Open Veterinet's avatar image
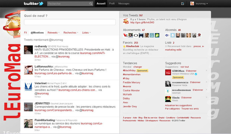Viewport: 231px width, 134px height. (28, 87)
